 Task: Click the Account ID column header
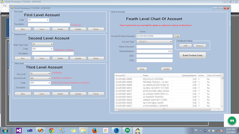[128, 75]
